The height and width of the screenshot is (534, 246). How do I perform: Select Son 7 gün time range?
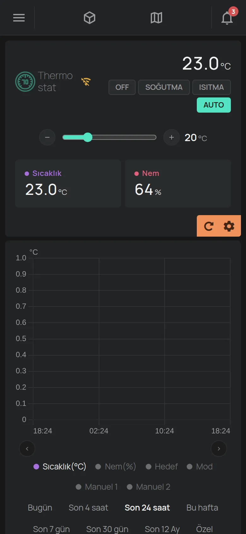coord(51,529)
